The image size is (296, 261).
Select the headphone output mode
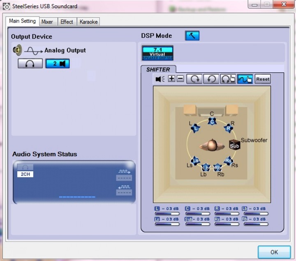(30, 63)
